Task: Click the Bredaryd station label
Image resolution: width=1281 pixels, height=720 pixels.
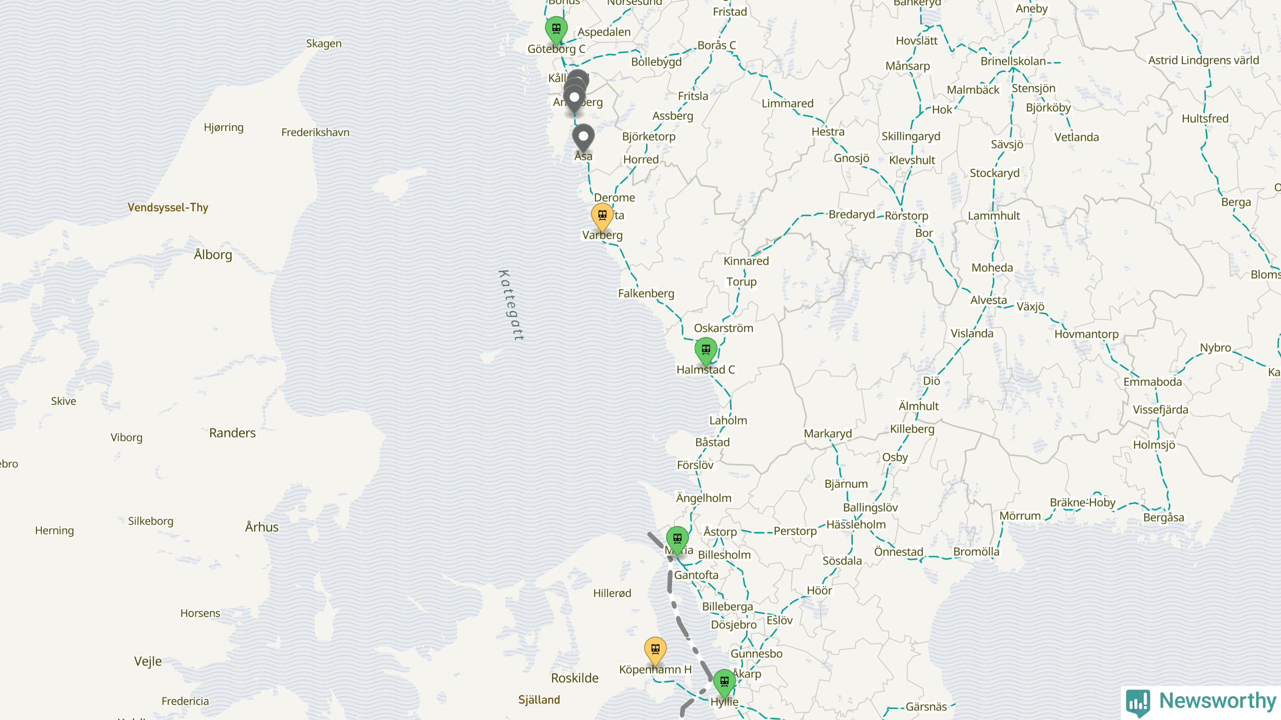Action: [x=852, y=214]
